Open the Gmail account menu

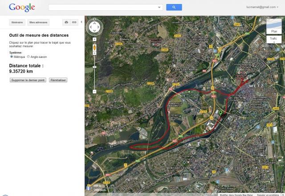(262, 7)
